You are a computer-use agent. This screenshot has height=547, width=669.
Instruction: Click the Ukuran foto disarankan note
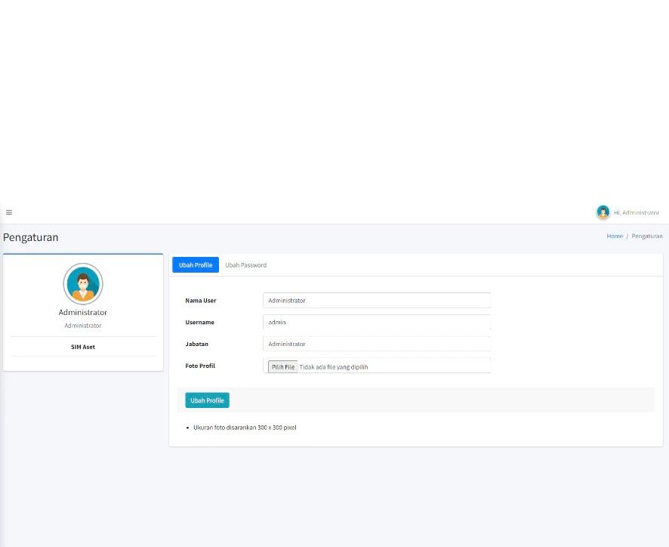[x=245, y=427]
